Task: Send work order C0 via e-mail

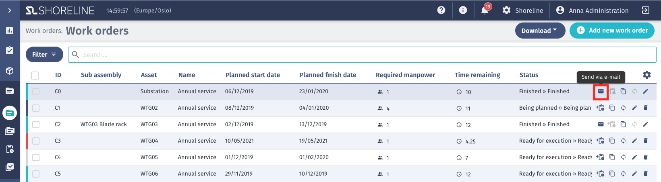Action: tap(601, 92)
